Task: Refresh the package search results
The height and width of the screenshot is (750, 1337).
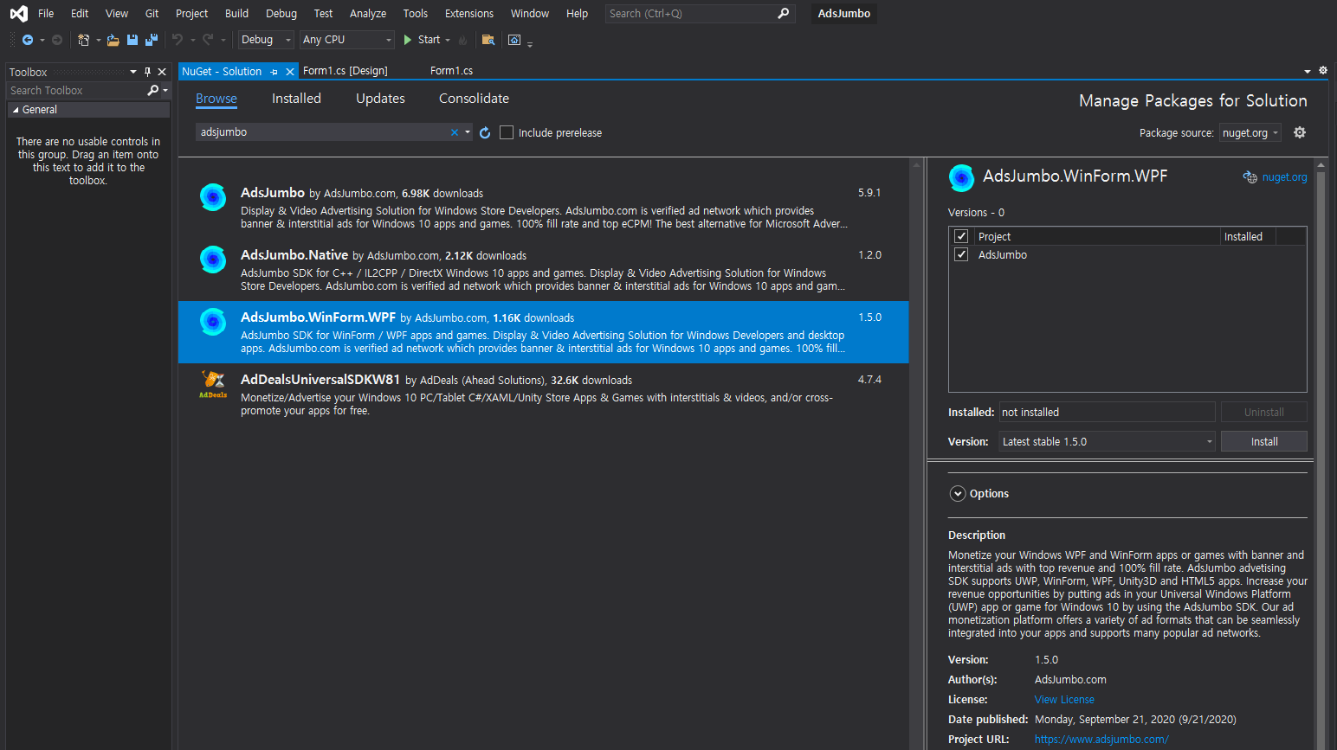Action: [x=485, y=132]
